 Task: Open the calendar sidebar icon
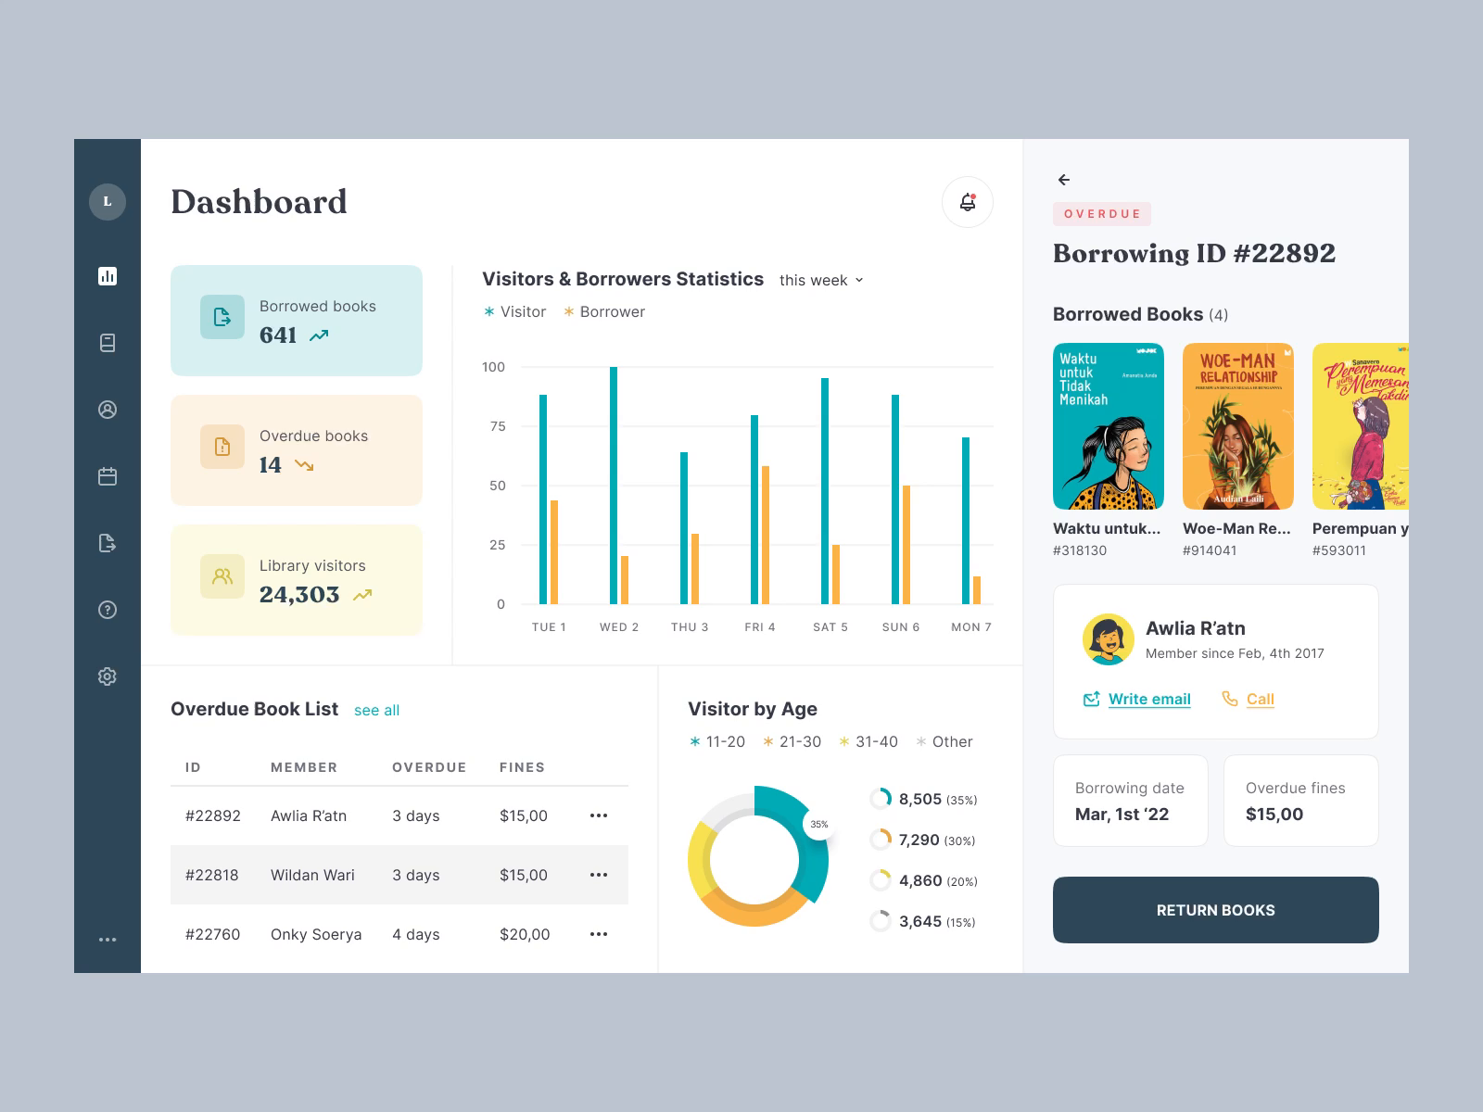(108, 476)
